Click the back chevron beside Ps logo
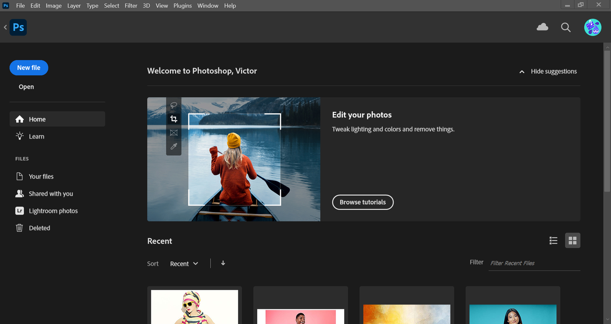The height and width of the screenshot is (324, 611). tap(5, 27)
